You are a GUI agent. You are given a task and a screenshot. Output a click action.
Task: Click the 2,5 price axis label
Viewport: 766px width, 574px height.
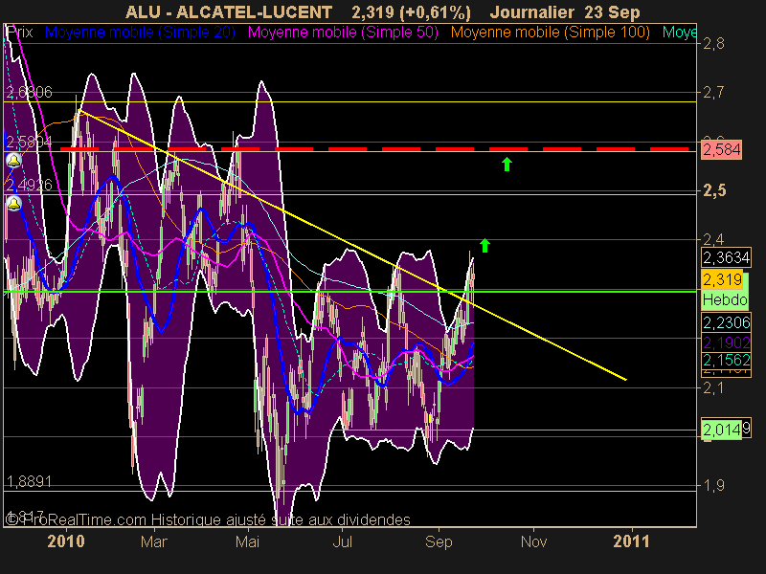[x=714, y=190]
